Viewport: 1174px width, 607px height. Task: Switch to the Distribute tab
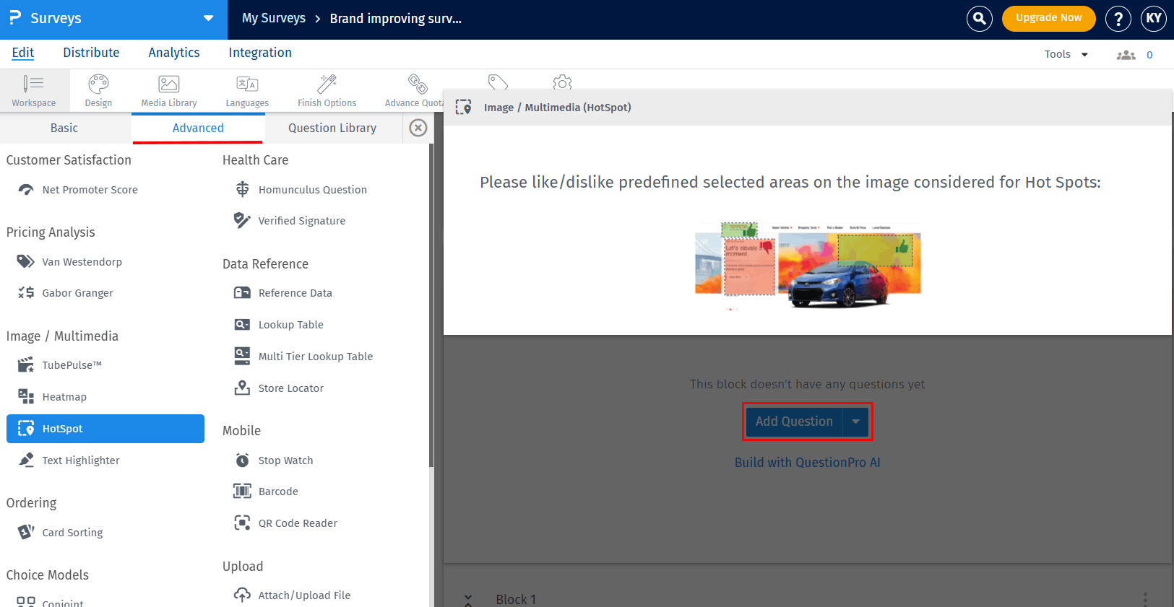tap(91, 53)
